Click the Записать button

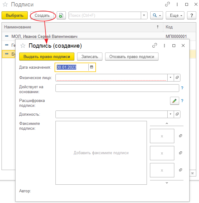point(90,56)
